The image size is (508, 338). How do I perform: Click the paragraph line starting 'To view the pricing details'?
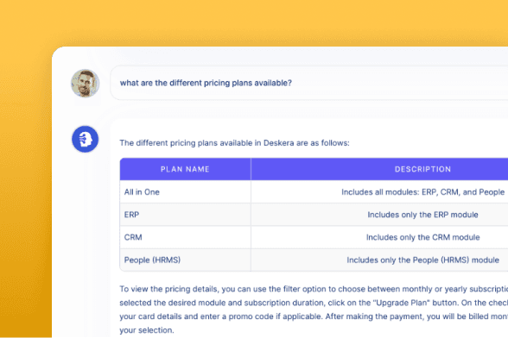point(314,289)
